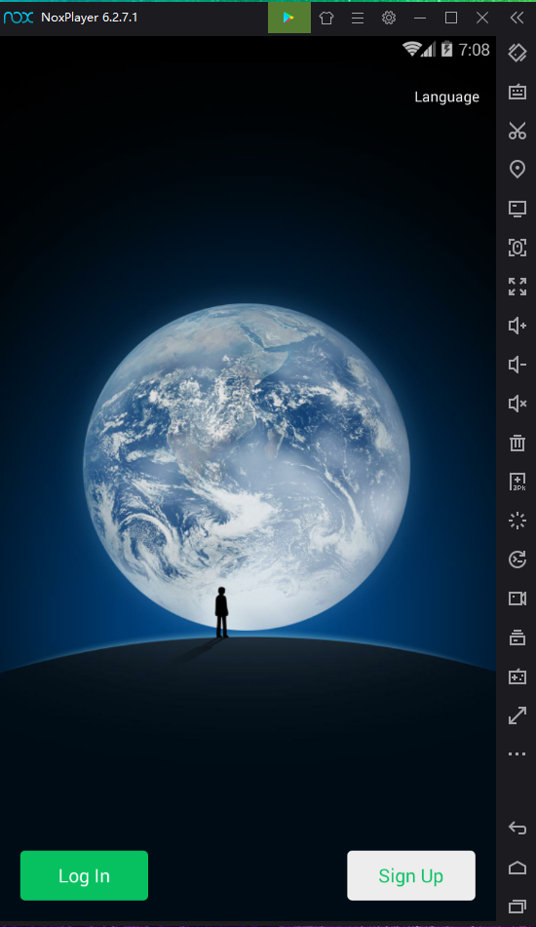Click the Sign Up button
This screenshot has width=536, height=927.
411,875
